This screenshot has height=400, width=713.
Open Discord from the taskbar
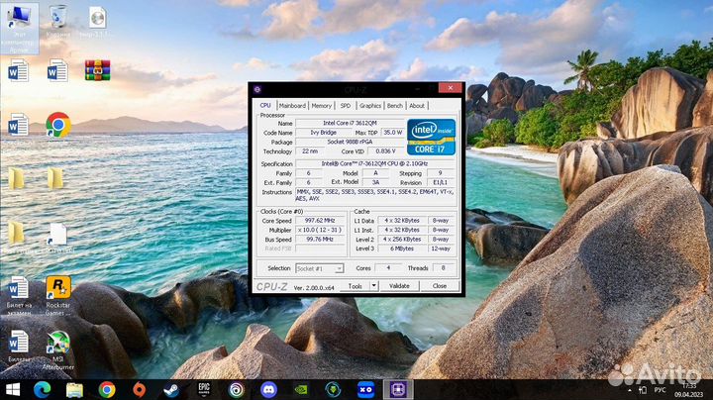click(x=268, y=389)
